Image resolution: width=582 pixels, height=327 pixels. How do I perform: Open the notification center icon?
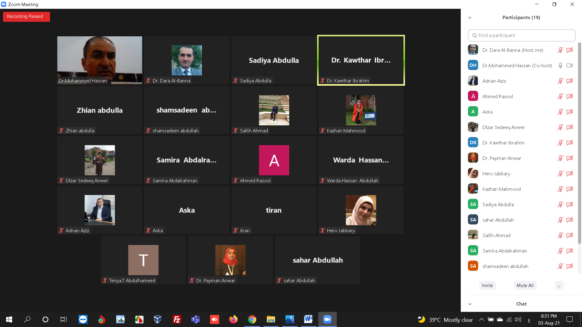pyautogui.click(x=570, y=319)
